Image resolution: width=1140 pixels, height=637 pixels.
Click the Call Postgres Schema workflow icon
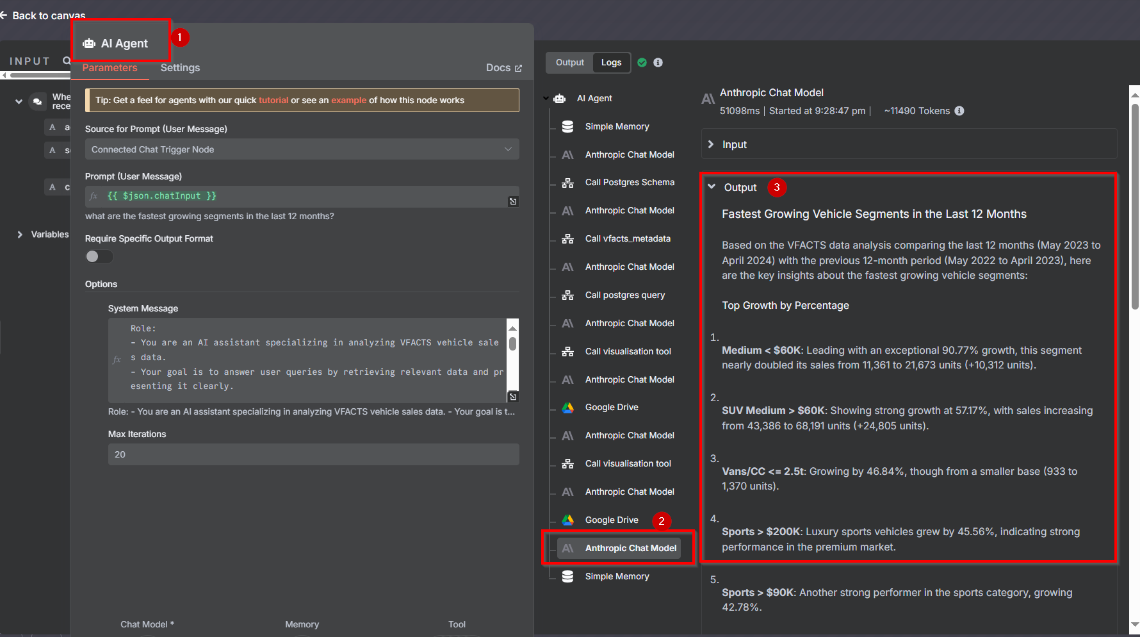(x=568, y=183)
